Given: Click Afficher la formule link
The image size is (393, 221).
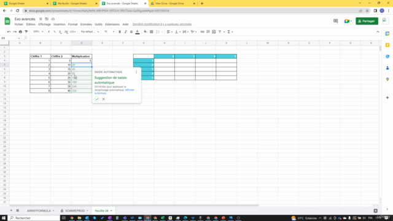Looking at the screenshot, I should (x=114, y=91).
